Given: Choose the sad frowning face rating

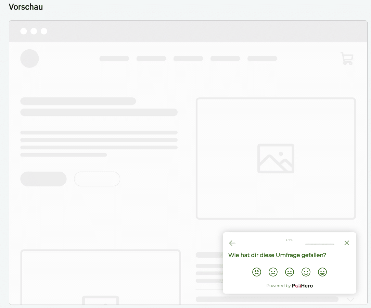Looking at the screenshot, I should tap(273, 272).
